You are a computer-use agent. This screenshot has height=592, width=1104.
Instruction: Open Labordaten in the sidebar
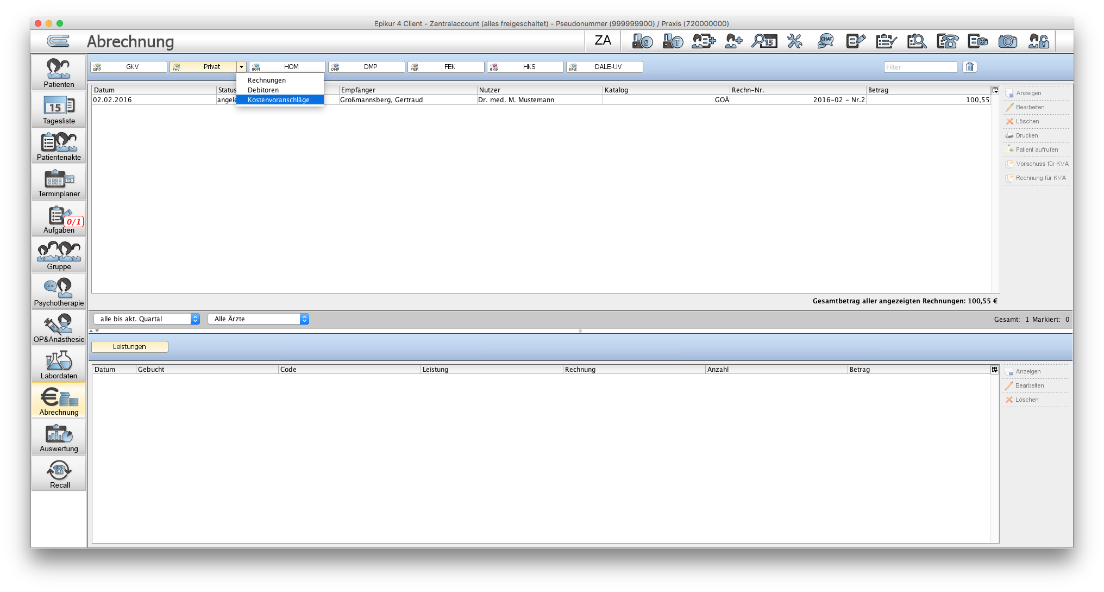tap(59, 365)
